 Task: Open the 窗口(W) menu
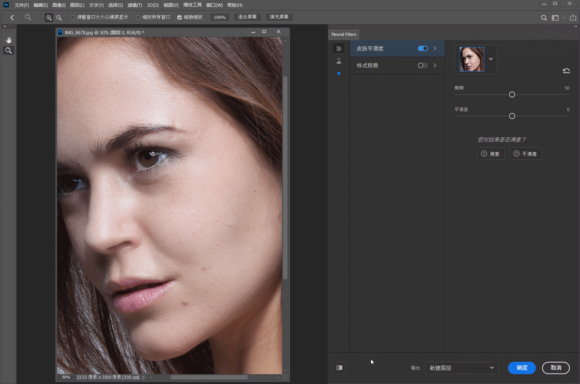(x=215, y=5)
